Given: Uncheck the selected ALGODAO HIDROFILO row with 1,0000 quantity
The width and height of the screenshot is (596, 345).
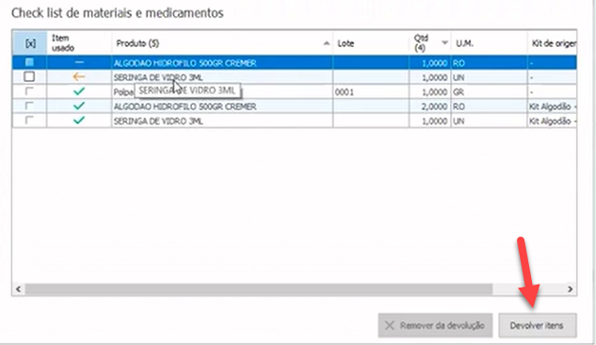Looking at the screenshot, I should pyautogui.click(x=29, y=62).
